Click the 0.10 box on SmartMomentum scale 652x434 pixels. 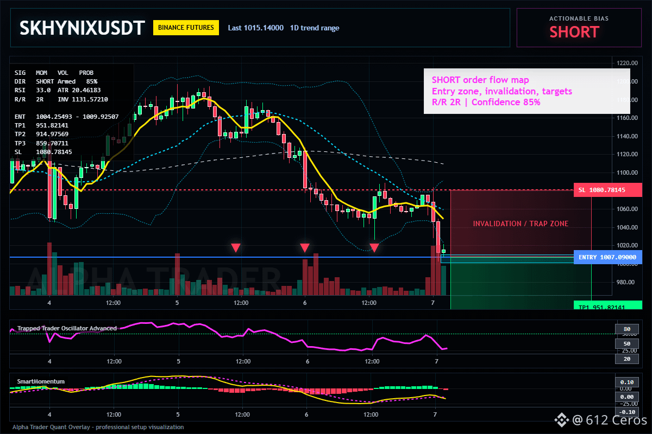pos(626,382)
